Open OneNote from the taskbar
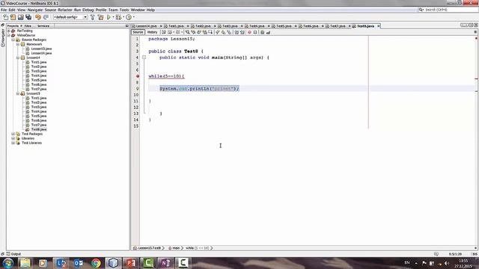 coord(165,263)
